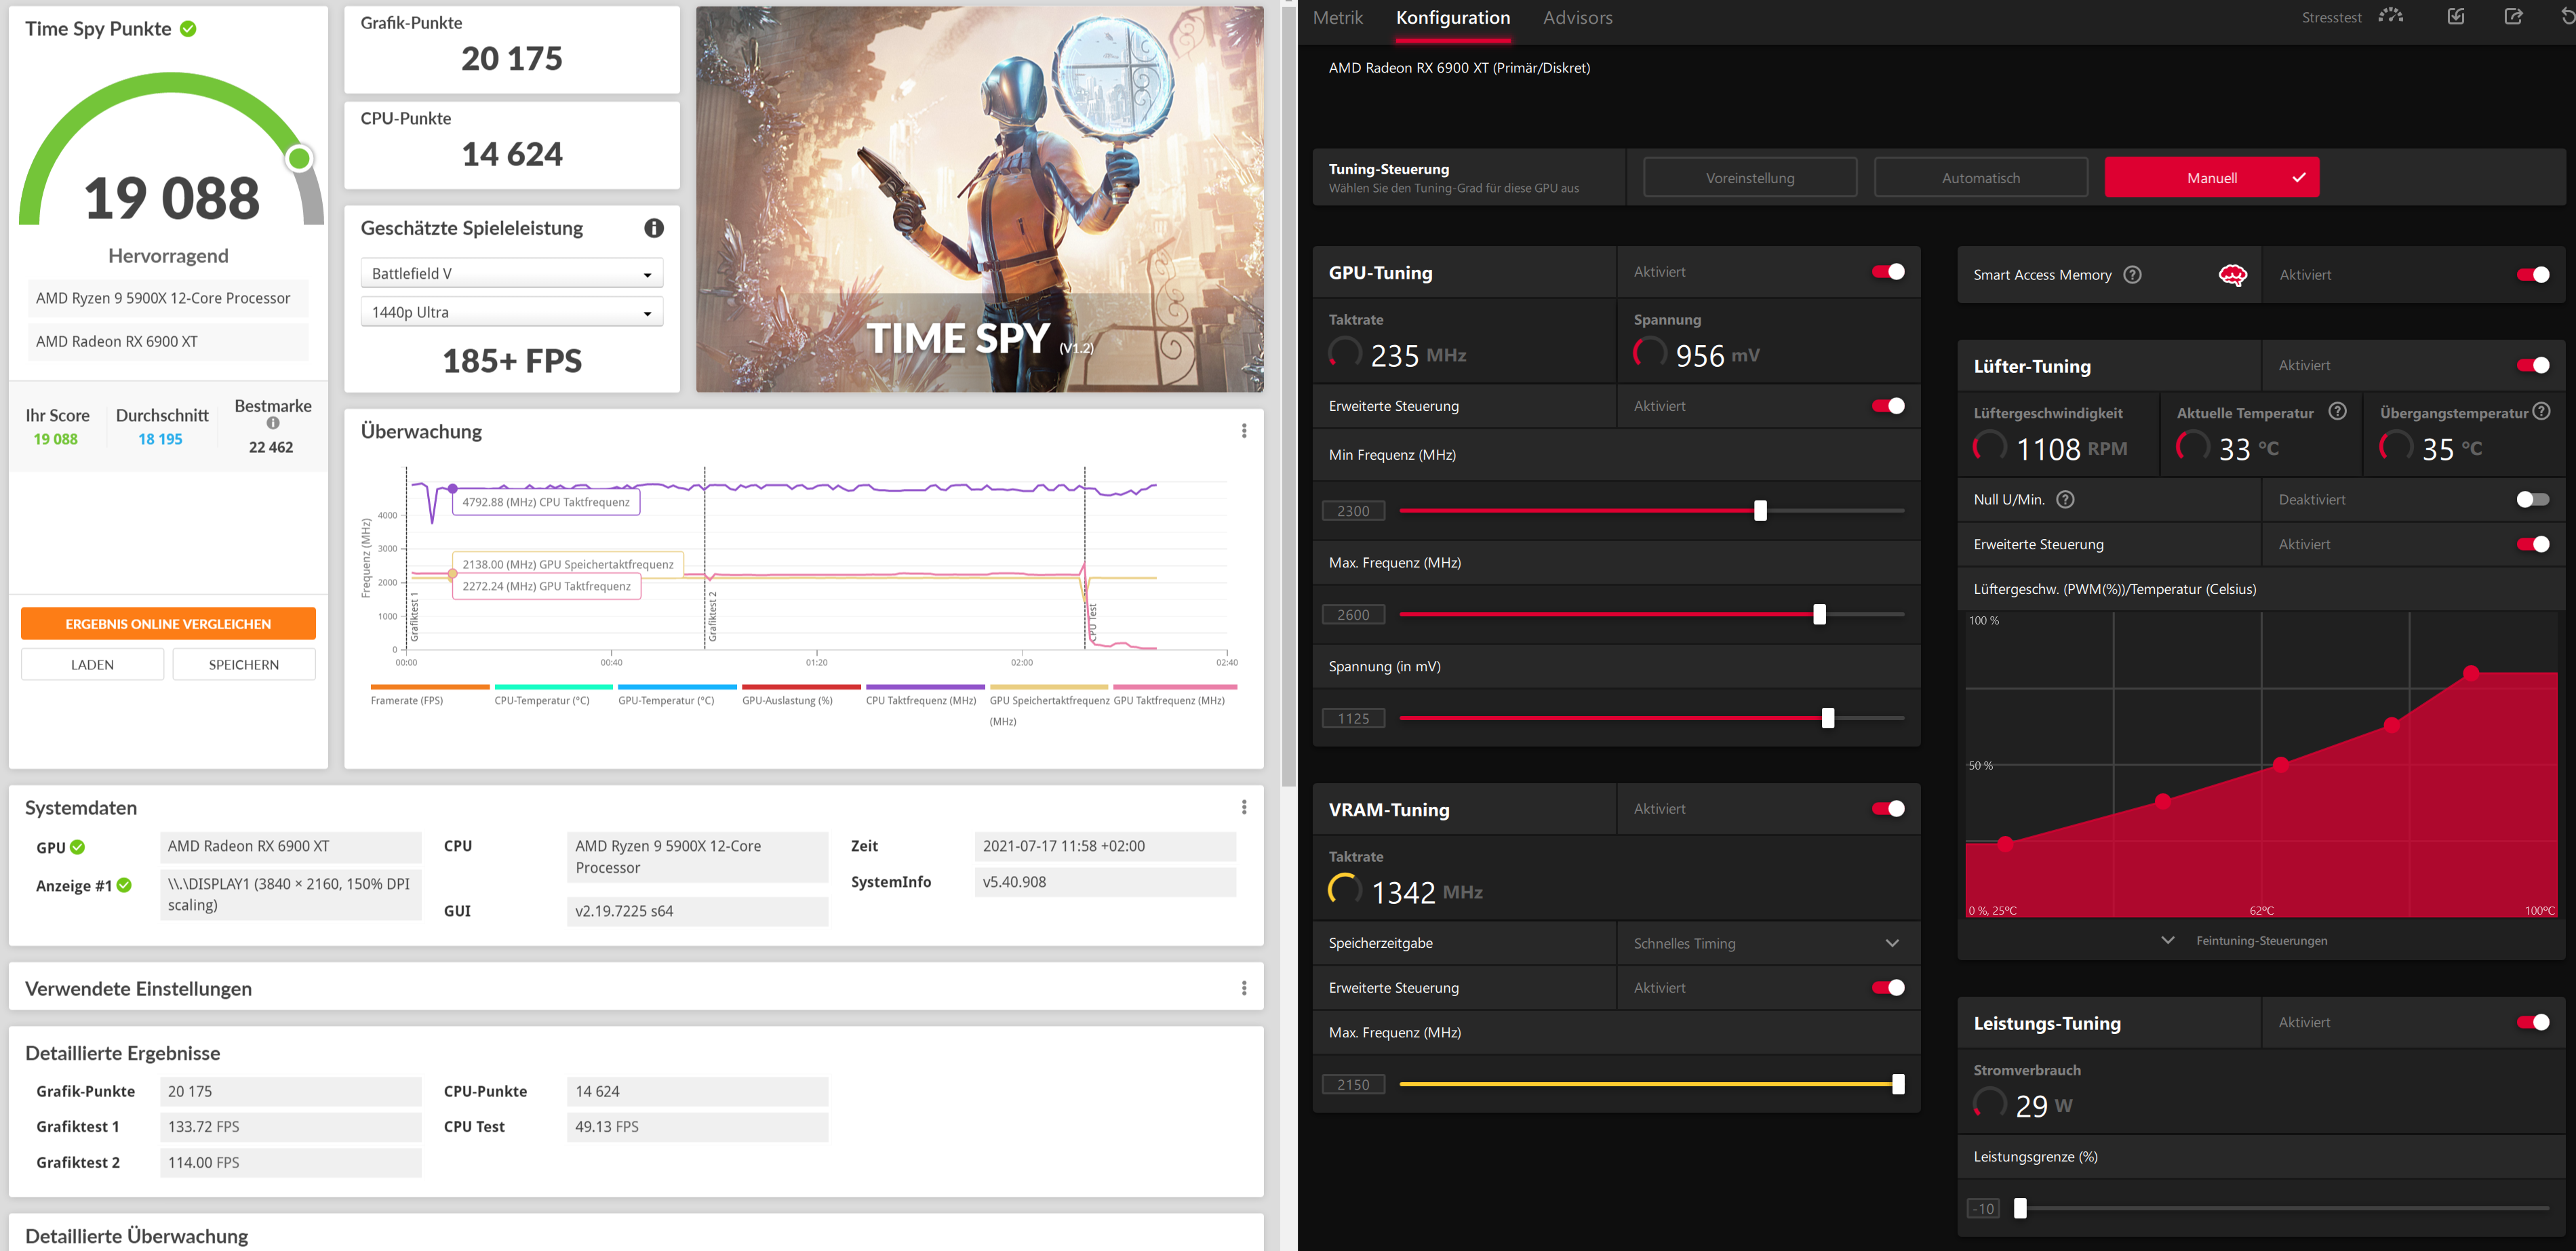Click the export tuning profile icon
2576x1251 pixels.
2513,16
